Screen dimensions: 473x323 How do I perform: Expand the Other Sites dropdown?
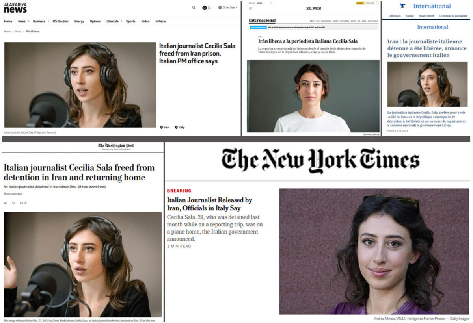228,7
